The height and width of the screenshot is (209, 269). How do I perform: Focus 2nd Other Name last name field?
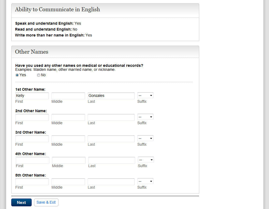click(111, 117)
